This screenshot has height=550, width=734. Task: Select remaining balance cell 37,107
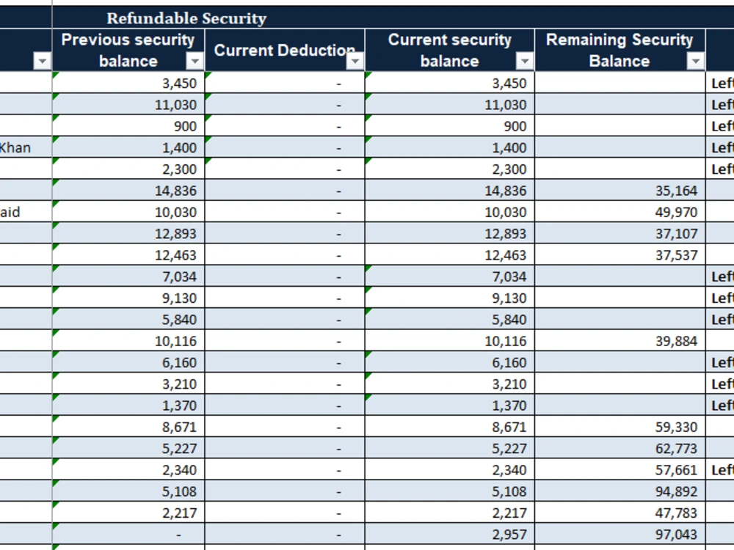tap(619, 233)
